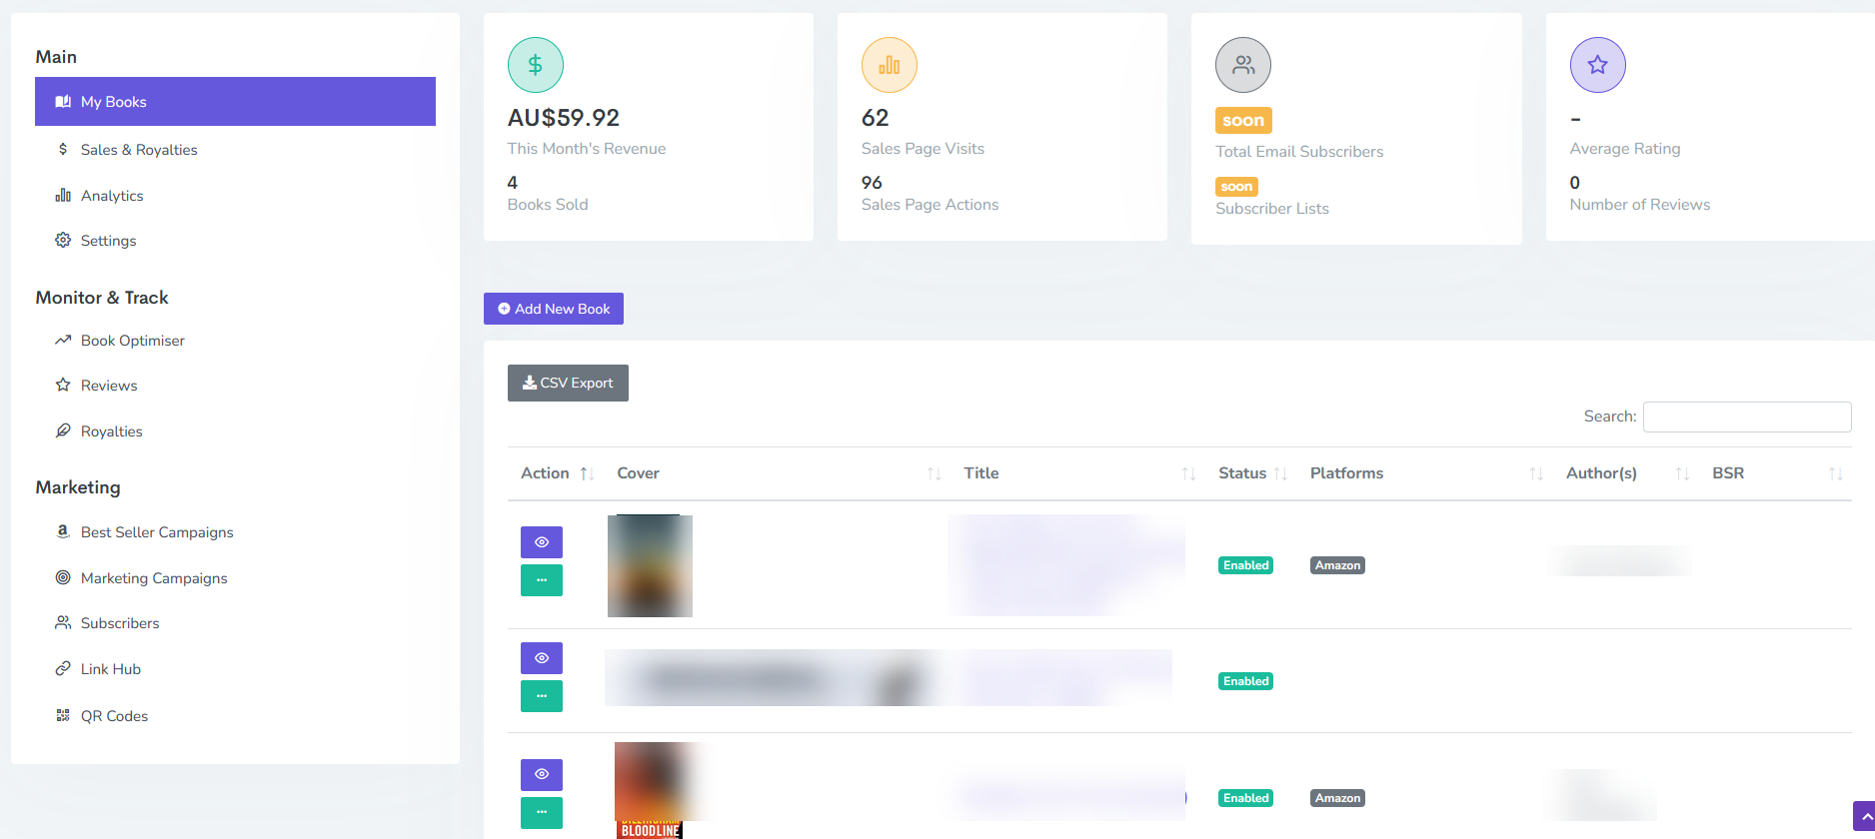Click the Total Email Subscribers label
1875x839 pixels.
[x=1299, y=152]
